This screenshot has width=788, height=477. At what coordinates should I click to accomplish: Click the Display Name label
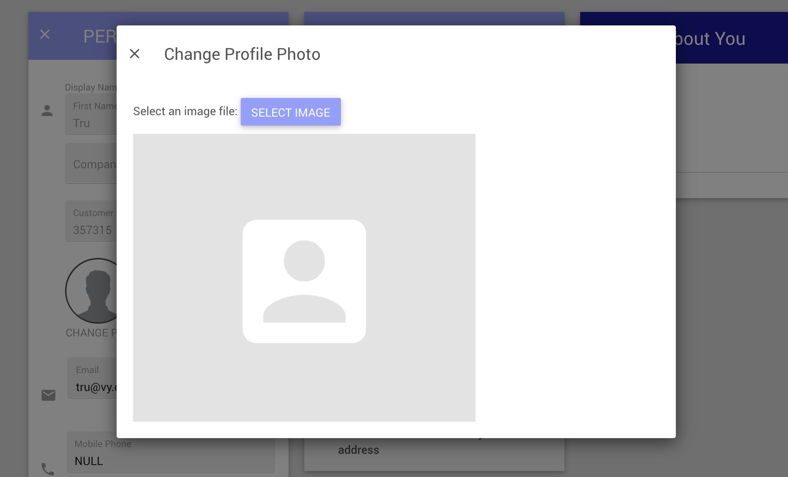(91, 87)
